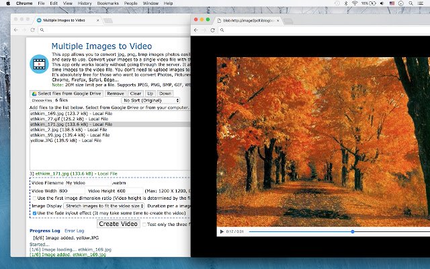The height and width of the screenshot is (269, 430).
Task: Open the File menu
Action: pyautogui.click(x=41, y=3)
